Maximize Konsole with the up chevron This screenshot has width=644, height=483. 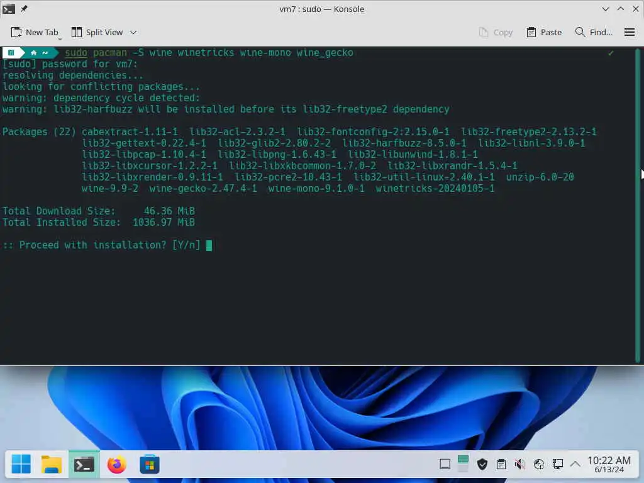click(621, 9)
